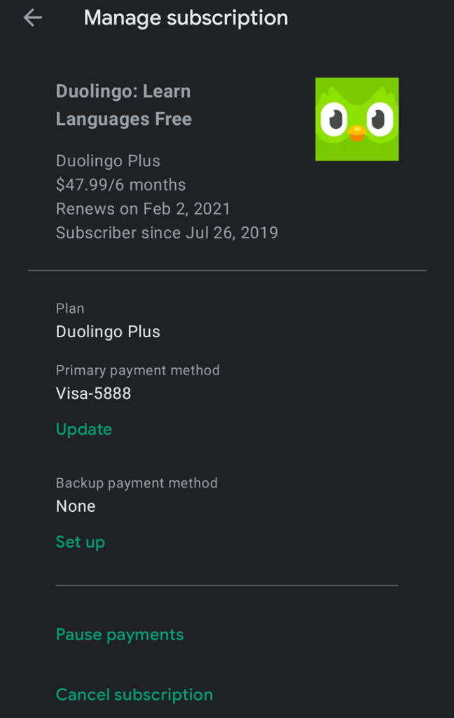Click the divider area above Pause payments

(x=227, y=587)
